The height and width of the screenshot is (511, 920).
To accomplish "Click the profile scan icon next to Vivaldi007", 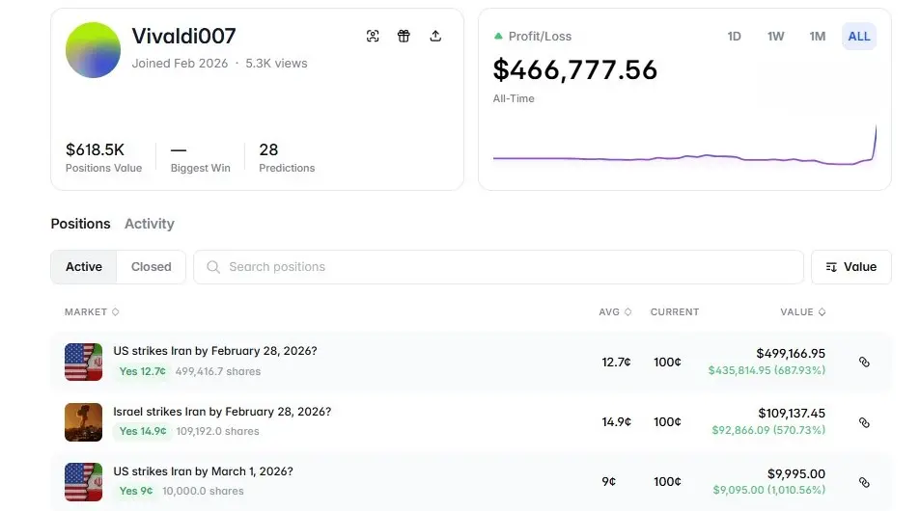I will pyautogui.click(x=373, y=37).
